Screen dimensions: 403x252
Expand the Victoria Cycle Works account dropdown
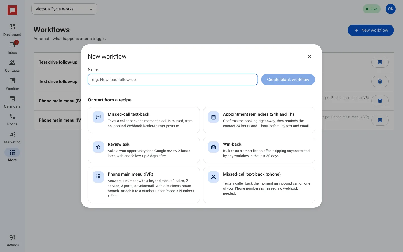coord(64,9)
